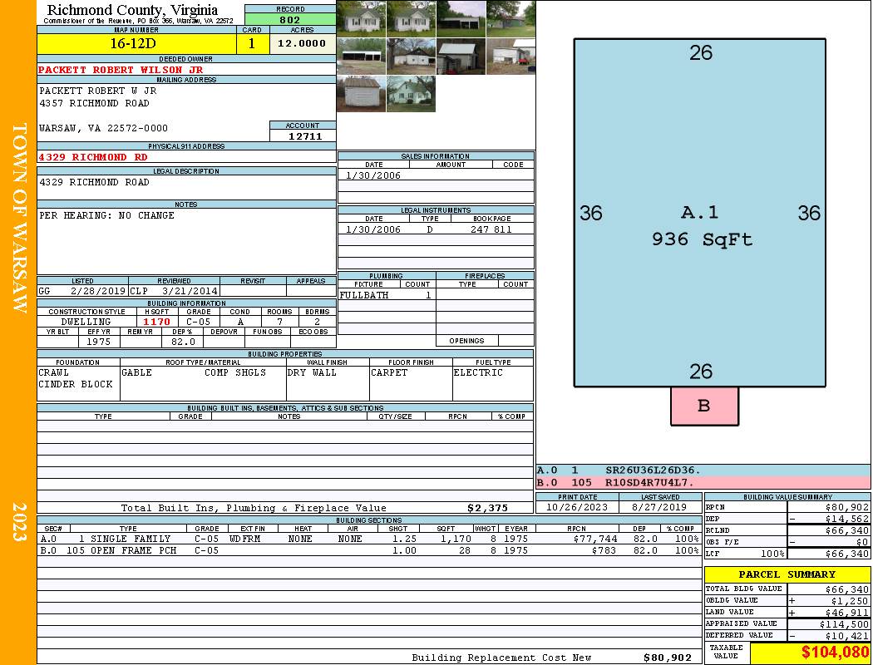Click physical address 4329 RICHMOND RD
The width and height of the screenshot is (873, 665).
pos(93,157)
